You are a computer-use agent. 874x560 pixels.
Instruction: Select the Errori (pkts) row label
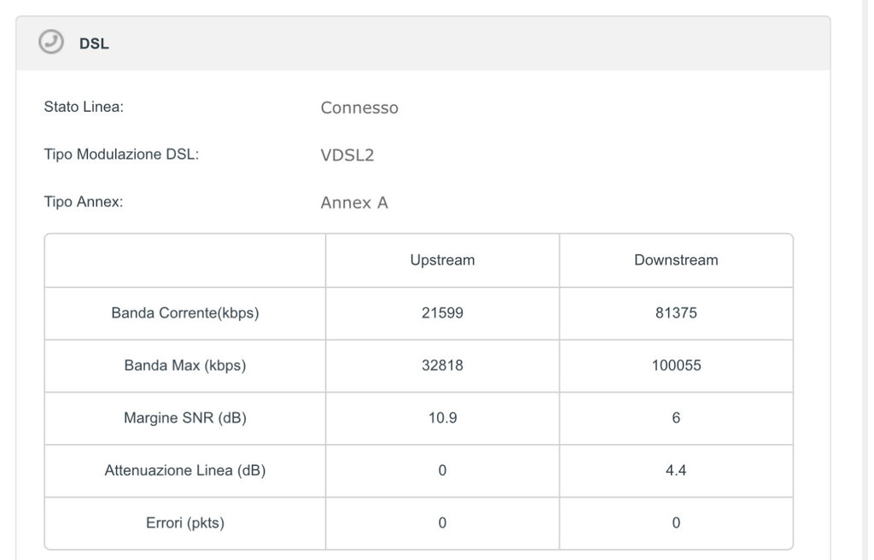pyautogui.click(x=185, y=523)
